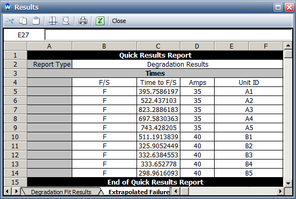Click cell with value 395.7586197
This screenshot has height=199, width=296.
coord(158,92)
